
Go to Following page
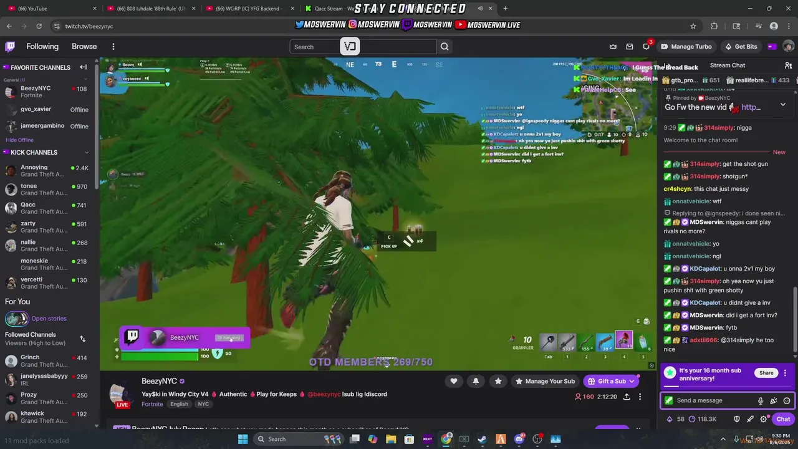click(42, 46)
